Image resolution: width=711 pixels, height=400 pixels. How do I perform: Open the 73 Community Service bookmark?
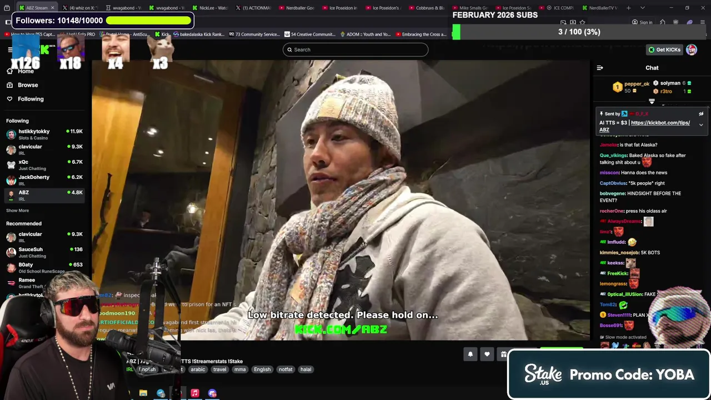click(x=254, y=34)
